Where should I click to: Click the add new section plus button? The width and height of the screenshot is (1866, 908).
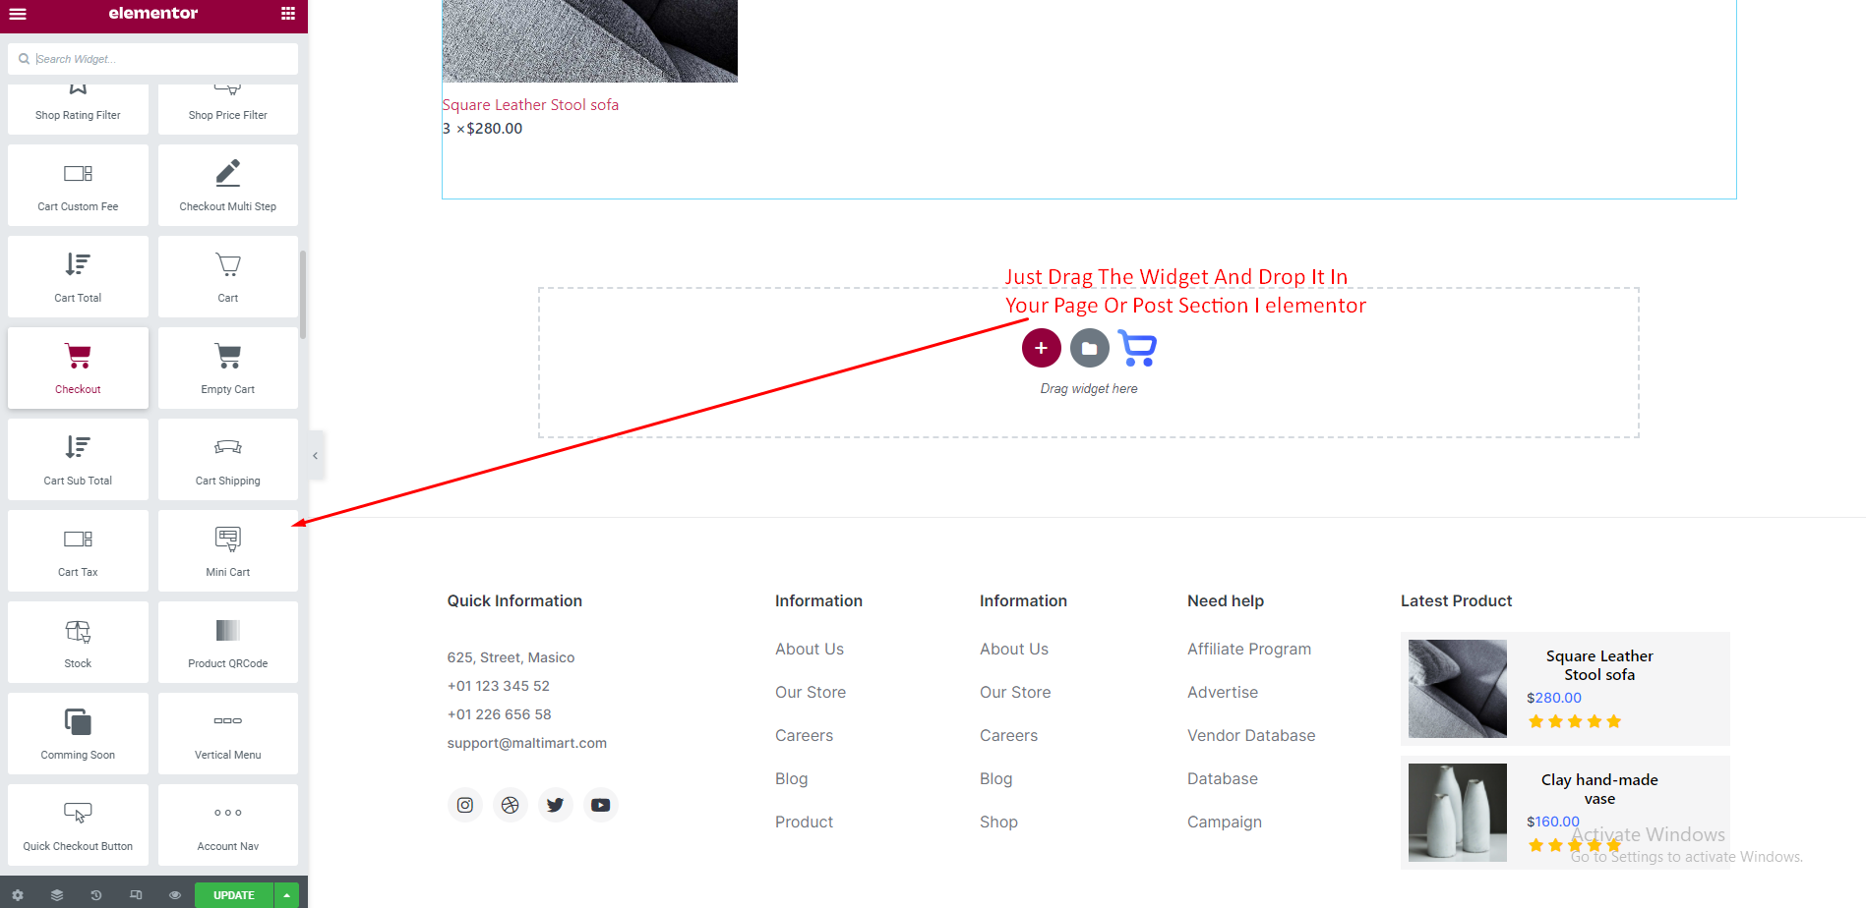point(1041,348)
